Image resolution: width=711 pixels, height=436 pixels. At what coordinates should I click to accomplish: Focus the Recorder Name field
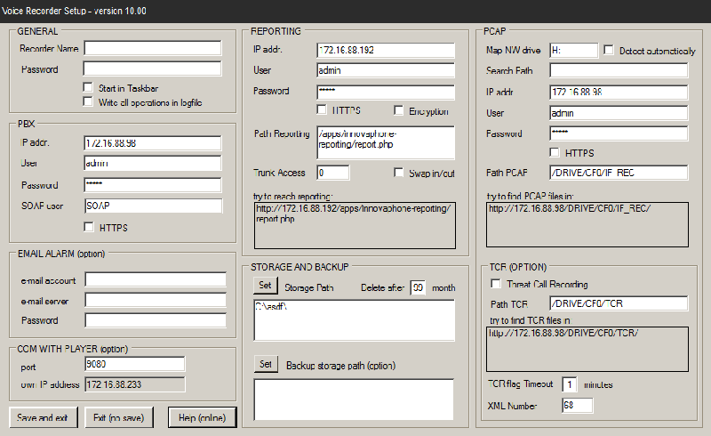153,48
